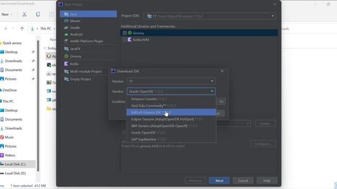Viewport: 337px width, 189px height.
Task: Click the Previous button
Action: (x=195, y=181)
